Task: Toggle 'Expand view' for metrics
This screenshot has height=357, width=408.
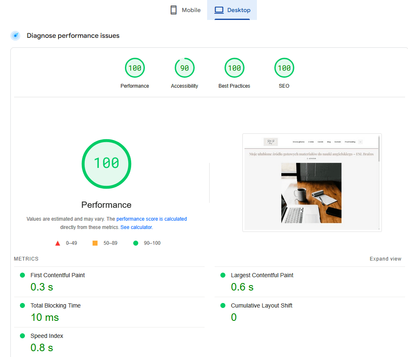Action: coord(385,259)
